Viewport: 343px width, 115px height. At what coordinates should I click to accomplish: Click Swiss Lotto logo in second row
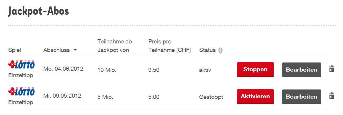point(21,91)
